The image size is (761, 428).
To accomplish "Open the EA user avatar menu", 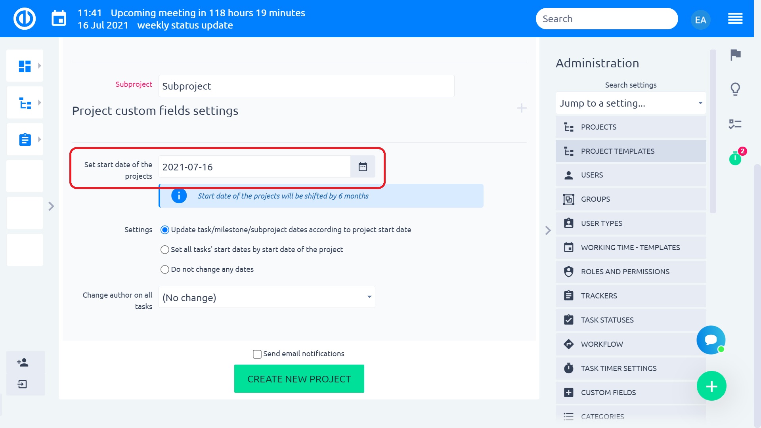I will 700,19.
